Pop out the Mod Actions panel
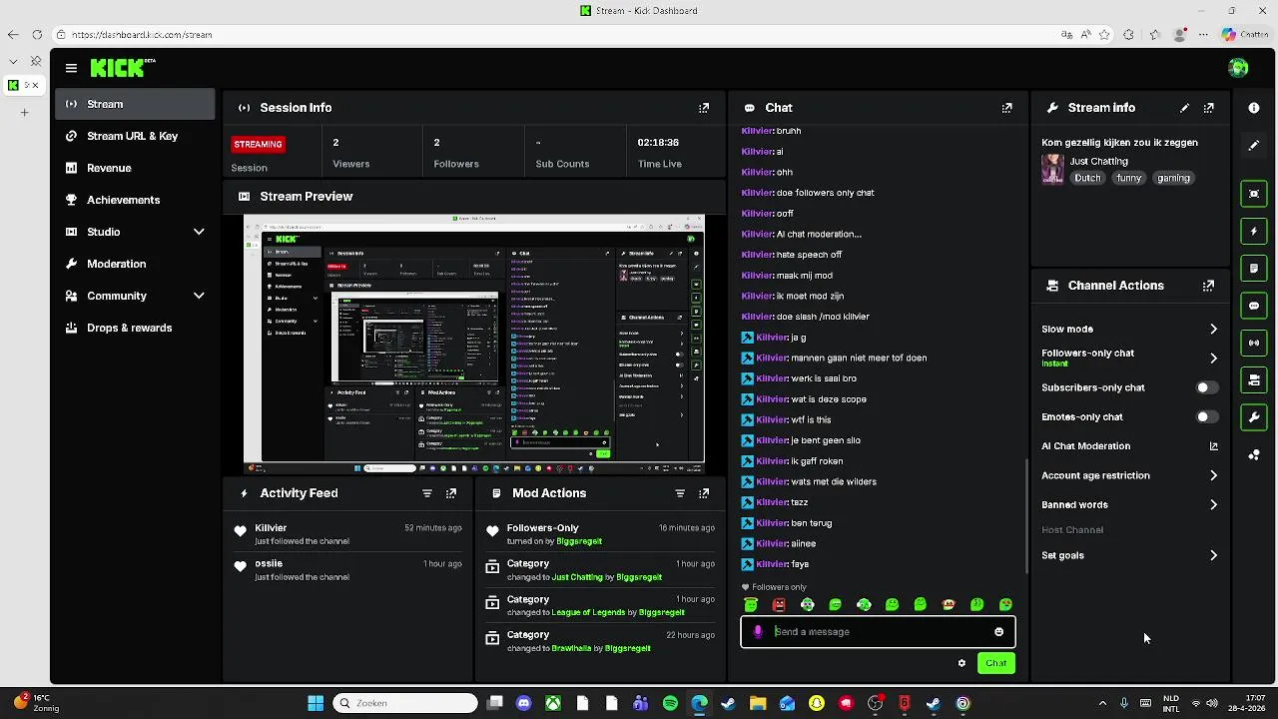Viewport: 1278px width, 719px height. [x=704, y=493]
